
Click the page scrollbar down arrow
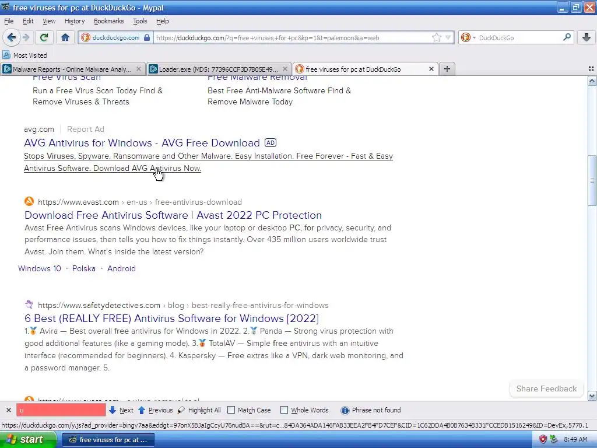[x=592, y=396]
